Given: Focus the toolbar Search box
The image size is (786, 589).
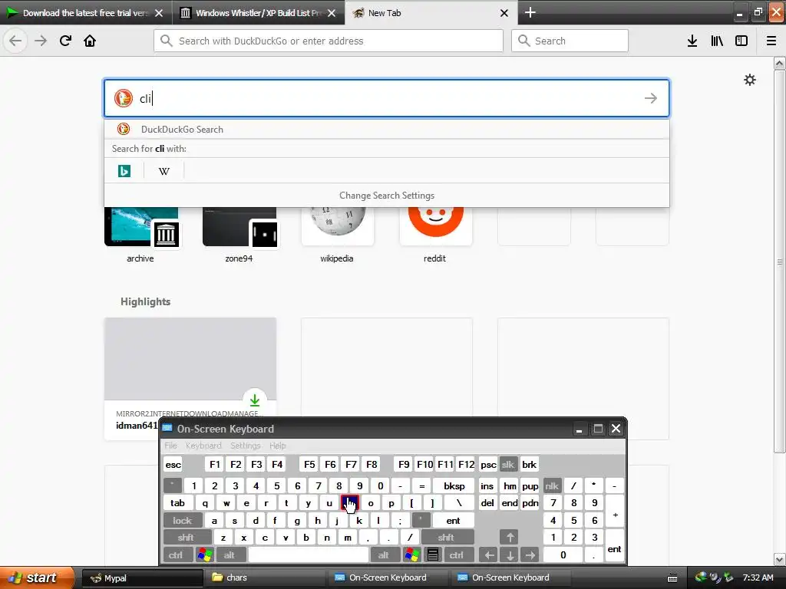Looking at the screenshot, I should coord(570,41).
